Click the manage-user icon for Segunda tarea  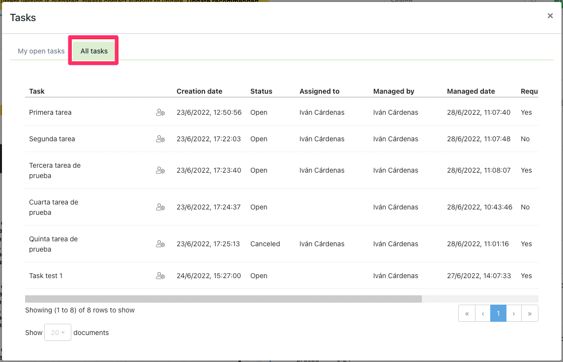click(160, 139)
